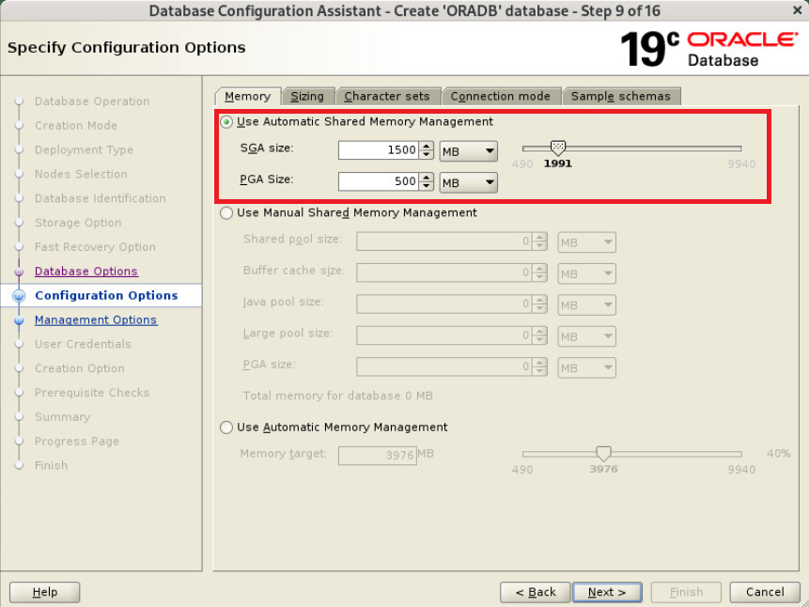Open the PGA Size unit dropdown

tap(469, 182)
